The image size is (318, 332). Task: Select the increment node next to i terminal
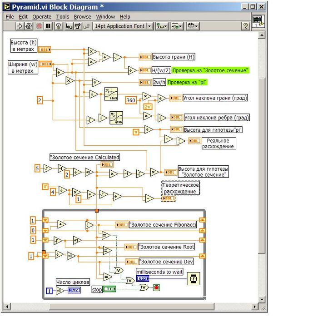tap(60, 291)
